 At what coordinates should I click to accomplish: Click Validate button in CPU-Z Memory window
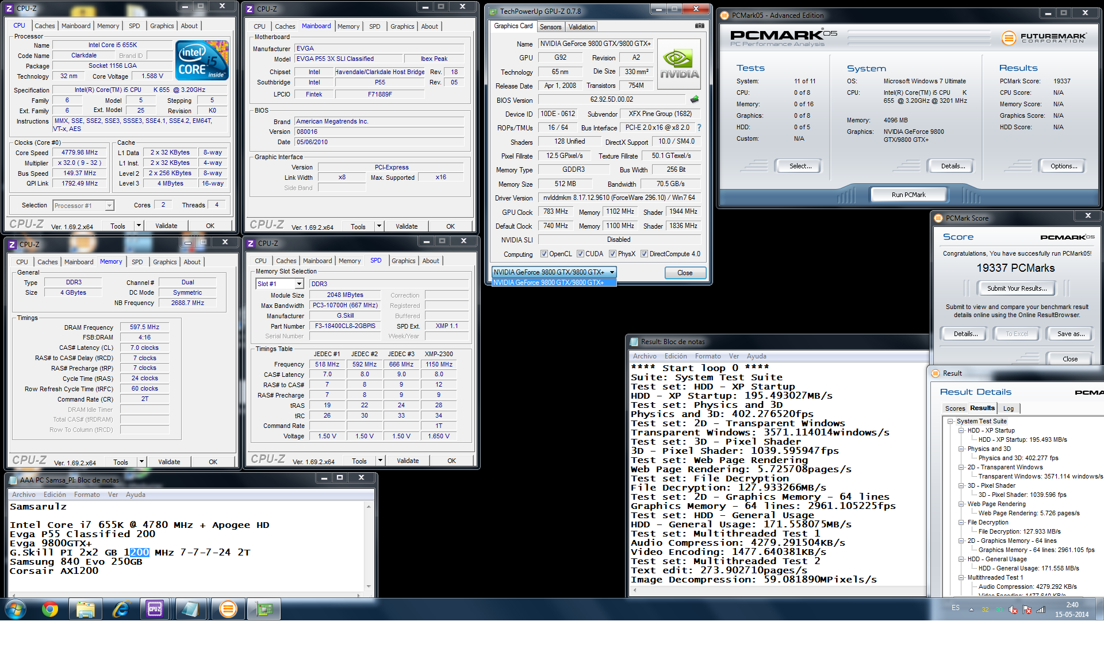point(169,462)
